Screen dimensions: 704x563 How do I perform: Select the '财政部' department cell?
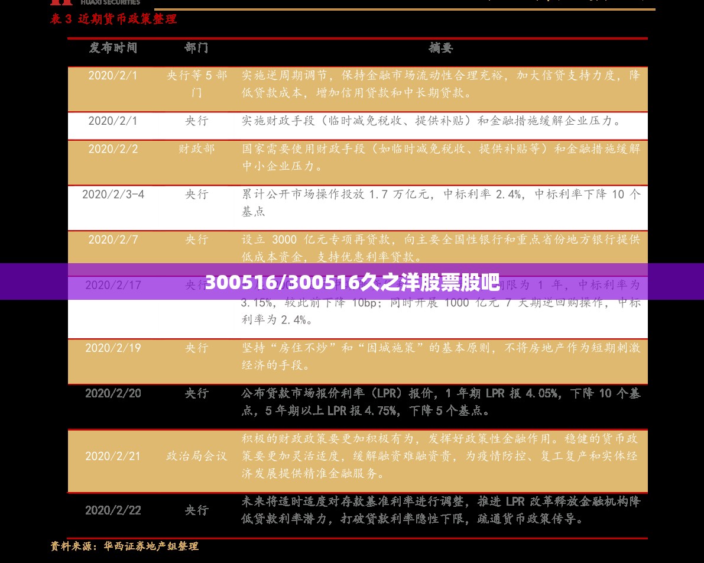(196, 149)
